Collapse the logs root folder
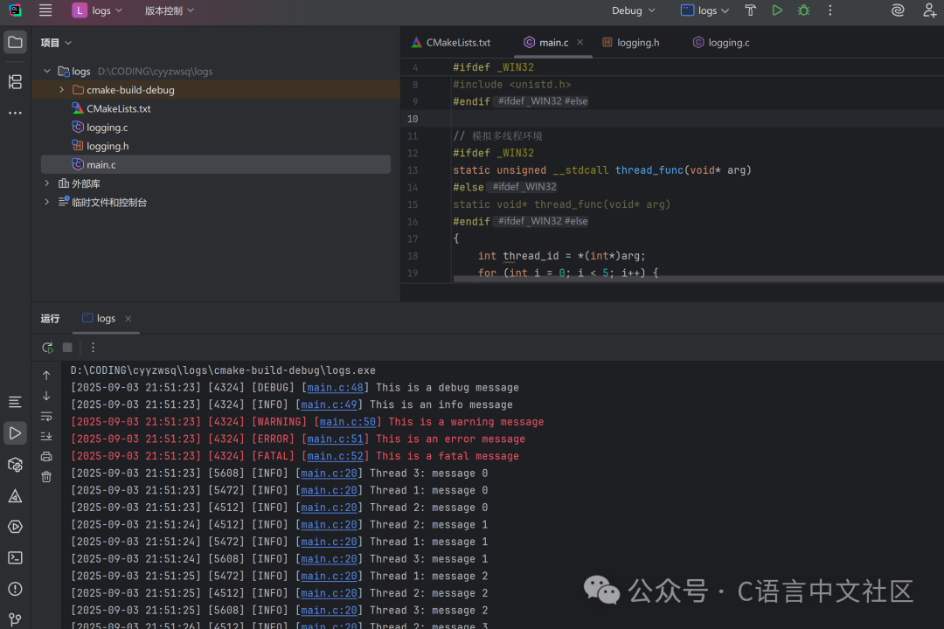Screen dimensions: 944x629 [x=47, y=71]
